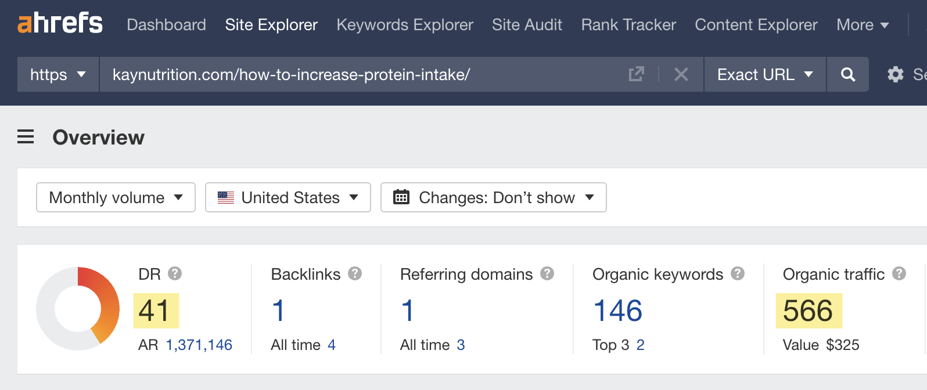Open the Exact URL mode dropdown
Image resolution: width=927 pixels, height=390 pixels.
coord(764,74)
